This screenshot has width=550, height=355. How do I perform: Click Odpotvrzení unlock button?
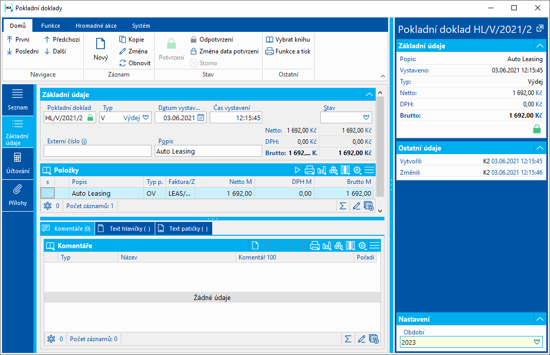tap(211, 40)
